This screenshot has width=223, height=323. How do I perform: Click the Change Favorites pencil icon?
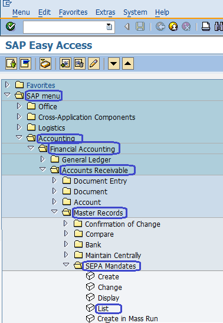point(94,63)
